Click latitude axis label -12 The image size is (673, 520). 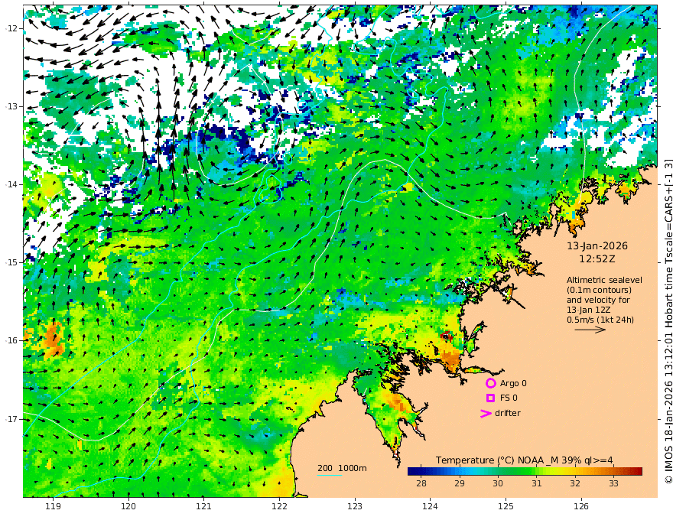(11, 28)
